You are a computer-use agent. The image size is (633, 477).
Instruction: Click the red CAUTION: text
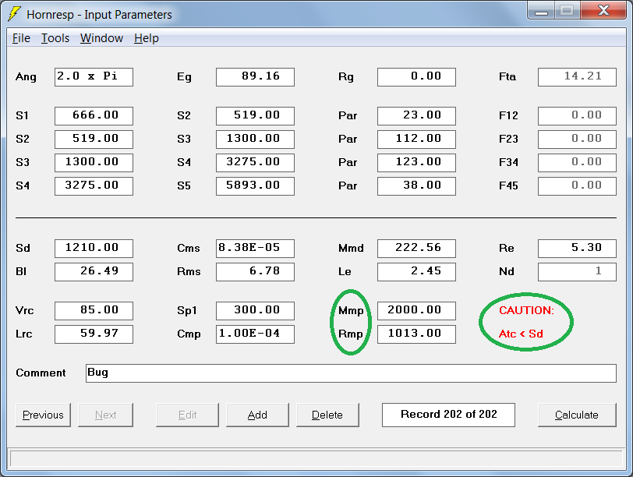[526, 310]
